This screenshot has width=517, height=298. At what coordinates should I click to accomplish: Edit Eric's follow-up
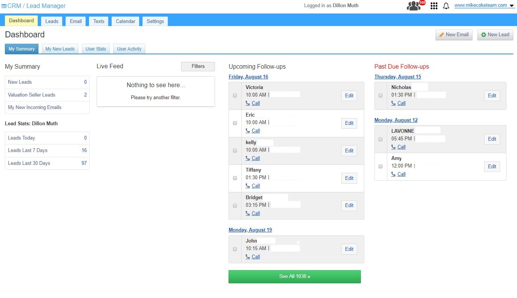click(x=349, y=123)
